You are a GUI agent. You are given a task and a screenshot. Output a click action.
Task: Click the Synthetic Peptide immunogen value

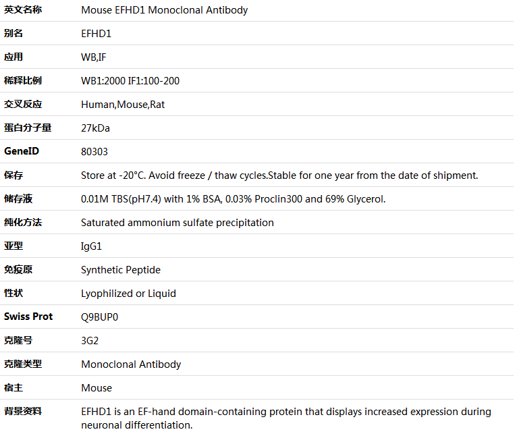point(121,270)
